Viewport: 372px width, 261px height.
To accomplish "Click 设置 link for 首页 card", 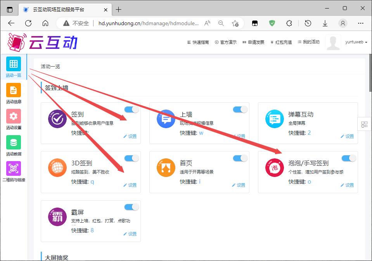I will tap(239, 185).
